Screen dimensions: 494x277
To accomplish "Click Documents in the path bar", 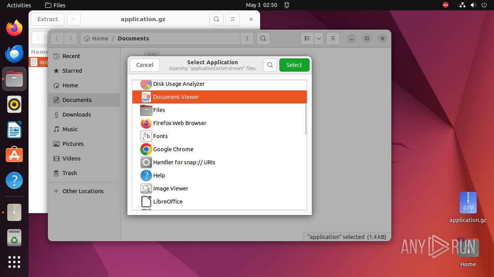I will (133, 38).
